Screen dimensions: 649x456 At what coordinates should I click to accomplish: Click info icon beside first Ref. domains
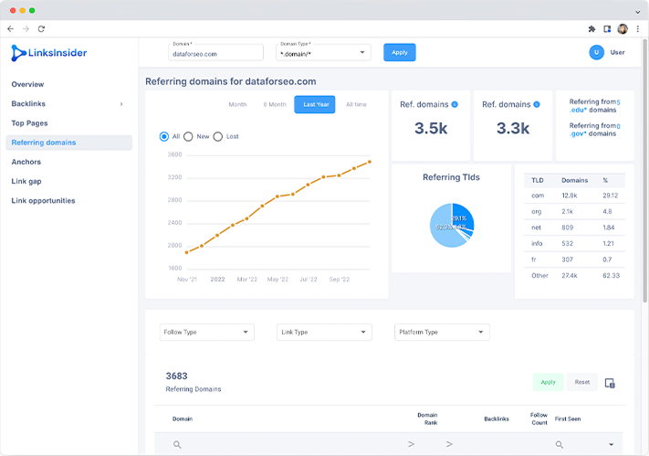point(455,104)
